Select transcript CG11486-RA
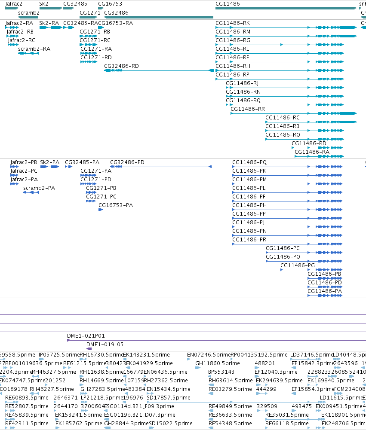This screenshot has width=366, height=430. [312, 152]
